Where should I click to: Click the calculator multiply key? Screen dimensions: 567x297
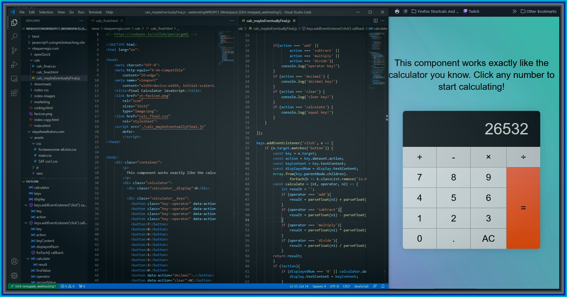[488, 157]
